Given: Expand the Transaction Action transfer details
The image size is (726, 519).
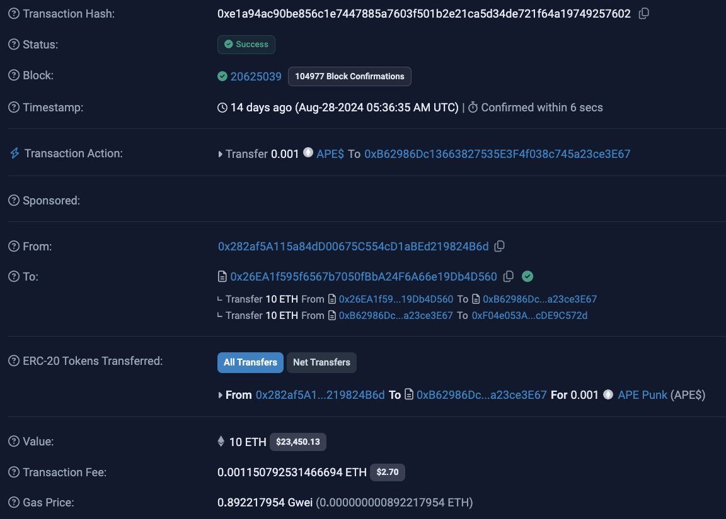Looking at the screenshot, I should coord(220,153).
